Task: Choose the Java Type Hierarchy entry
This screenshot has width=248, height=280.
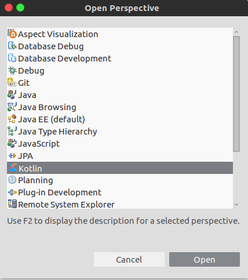Action: pos(120,132)
